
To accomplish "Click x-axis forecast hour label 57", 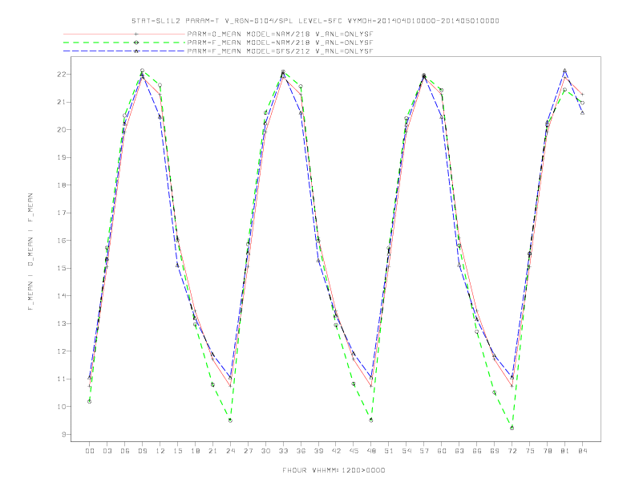I will (x=424, y=451).
